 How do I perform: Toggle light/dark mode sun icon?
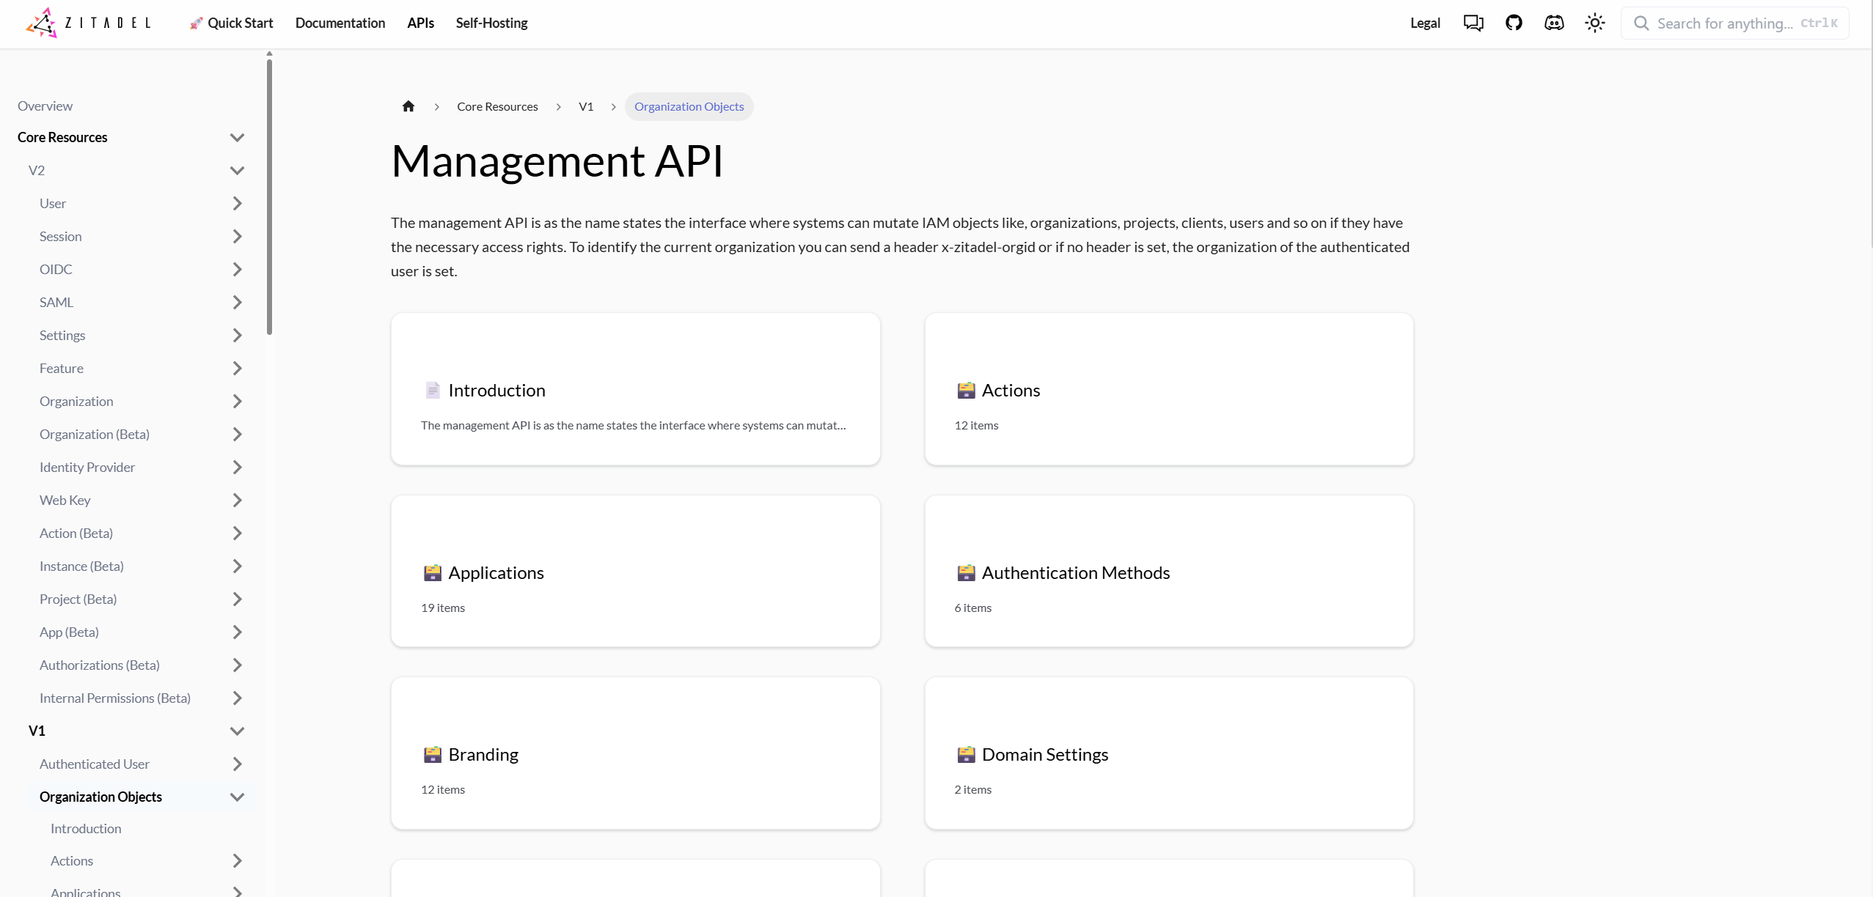click(x=1594, y=23)
